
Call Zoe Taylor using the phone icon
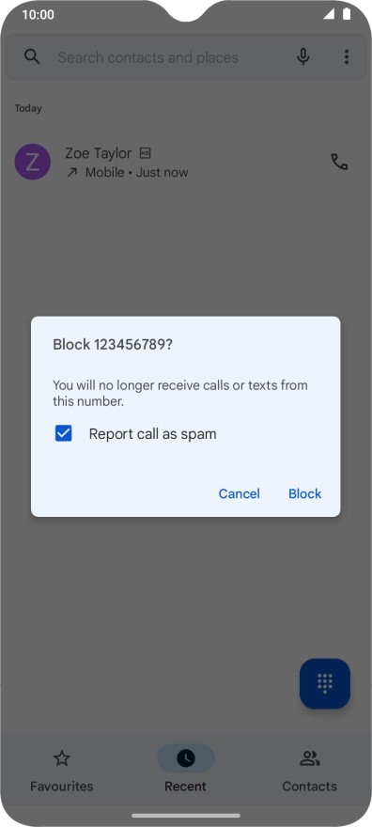(x=339, y=162)
